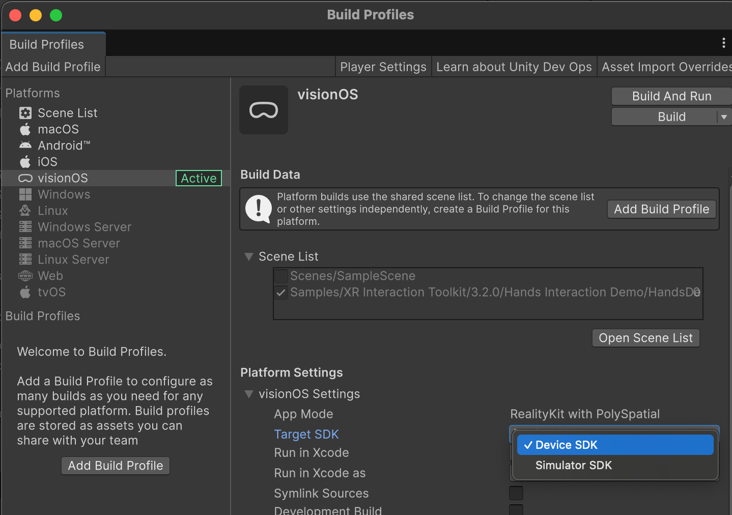732x515 pixels.
Task: Select the macOS Server platform row
Action: click(116, 243)
